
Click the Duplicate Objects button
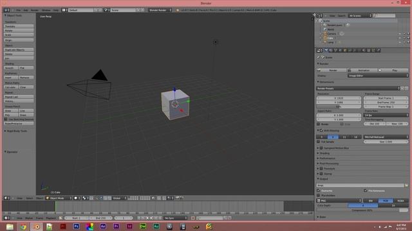[x=19, y=50]
